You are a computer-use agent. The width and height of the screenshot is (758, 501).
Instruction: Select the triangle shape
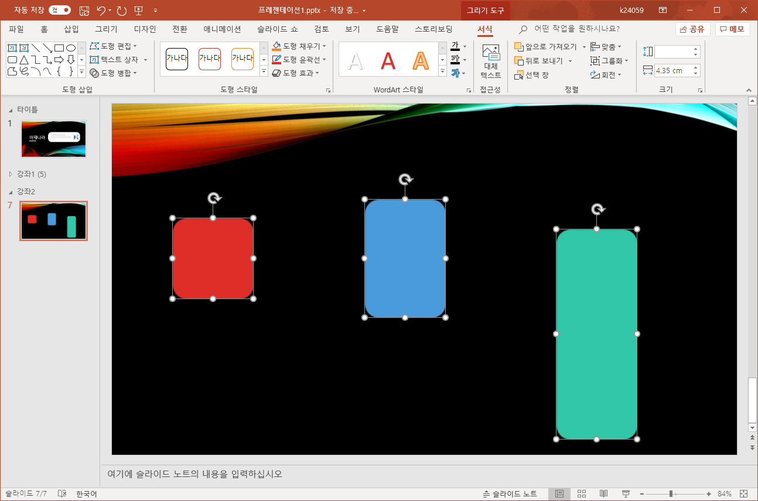[24, 60]
